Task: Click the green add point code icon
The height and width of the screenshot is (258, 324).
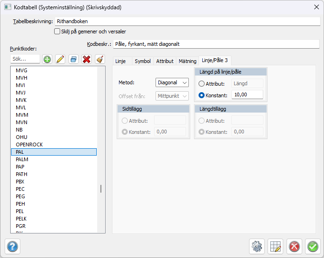Action: (x=47, y=59)
